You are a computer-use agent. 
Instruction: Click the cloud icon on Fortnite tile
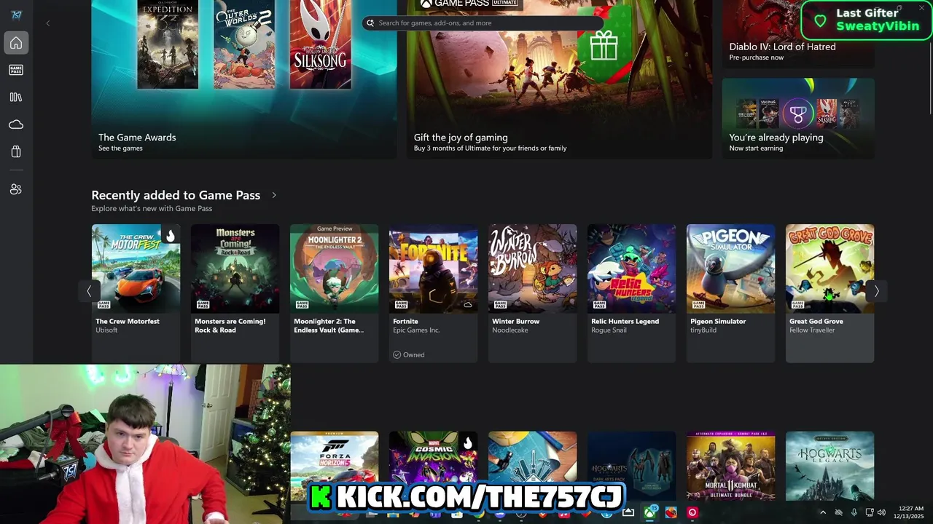[x=468, y=305]
